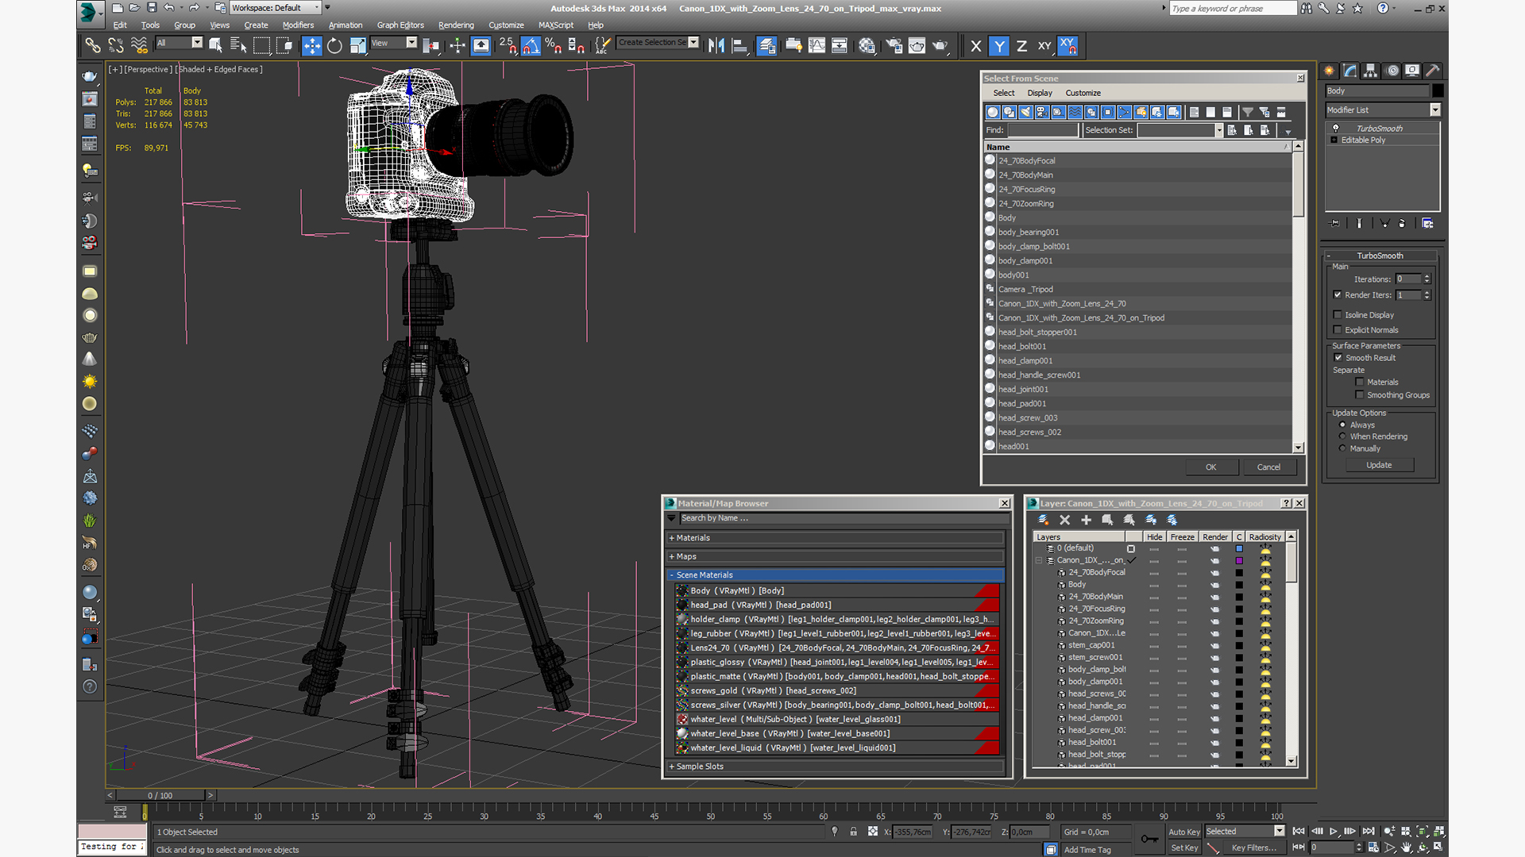Select the Select and Link tool
The image size is (1525, 857).
click(93, 45)
